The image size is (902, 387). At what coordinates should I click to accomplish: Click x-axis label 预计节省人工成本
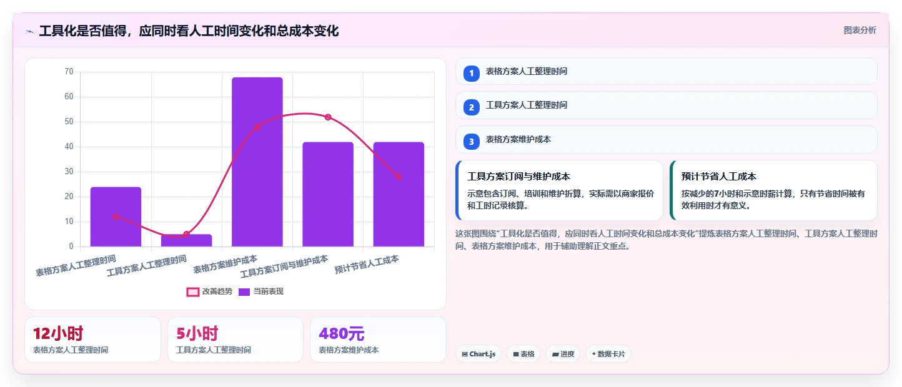367,264
